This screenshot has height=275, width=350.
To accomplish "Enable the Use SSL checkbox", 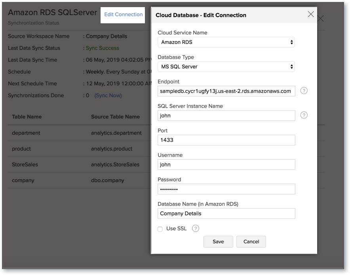I will point(160,229).
